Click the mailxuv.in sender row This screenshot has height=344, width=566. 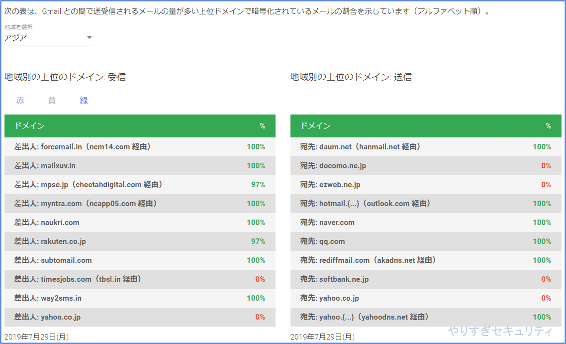pos(140,165)
